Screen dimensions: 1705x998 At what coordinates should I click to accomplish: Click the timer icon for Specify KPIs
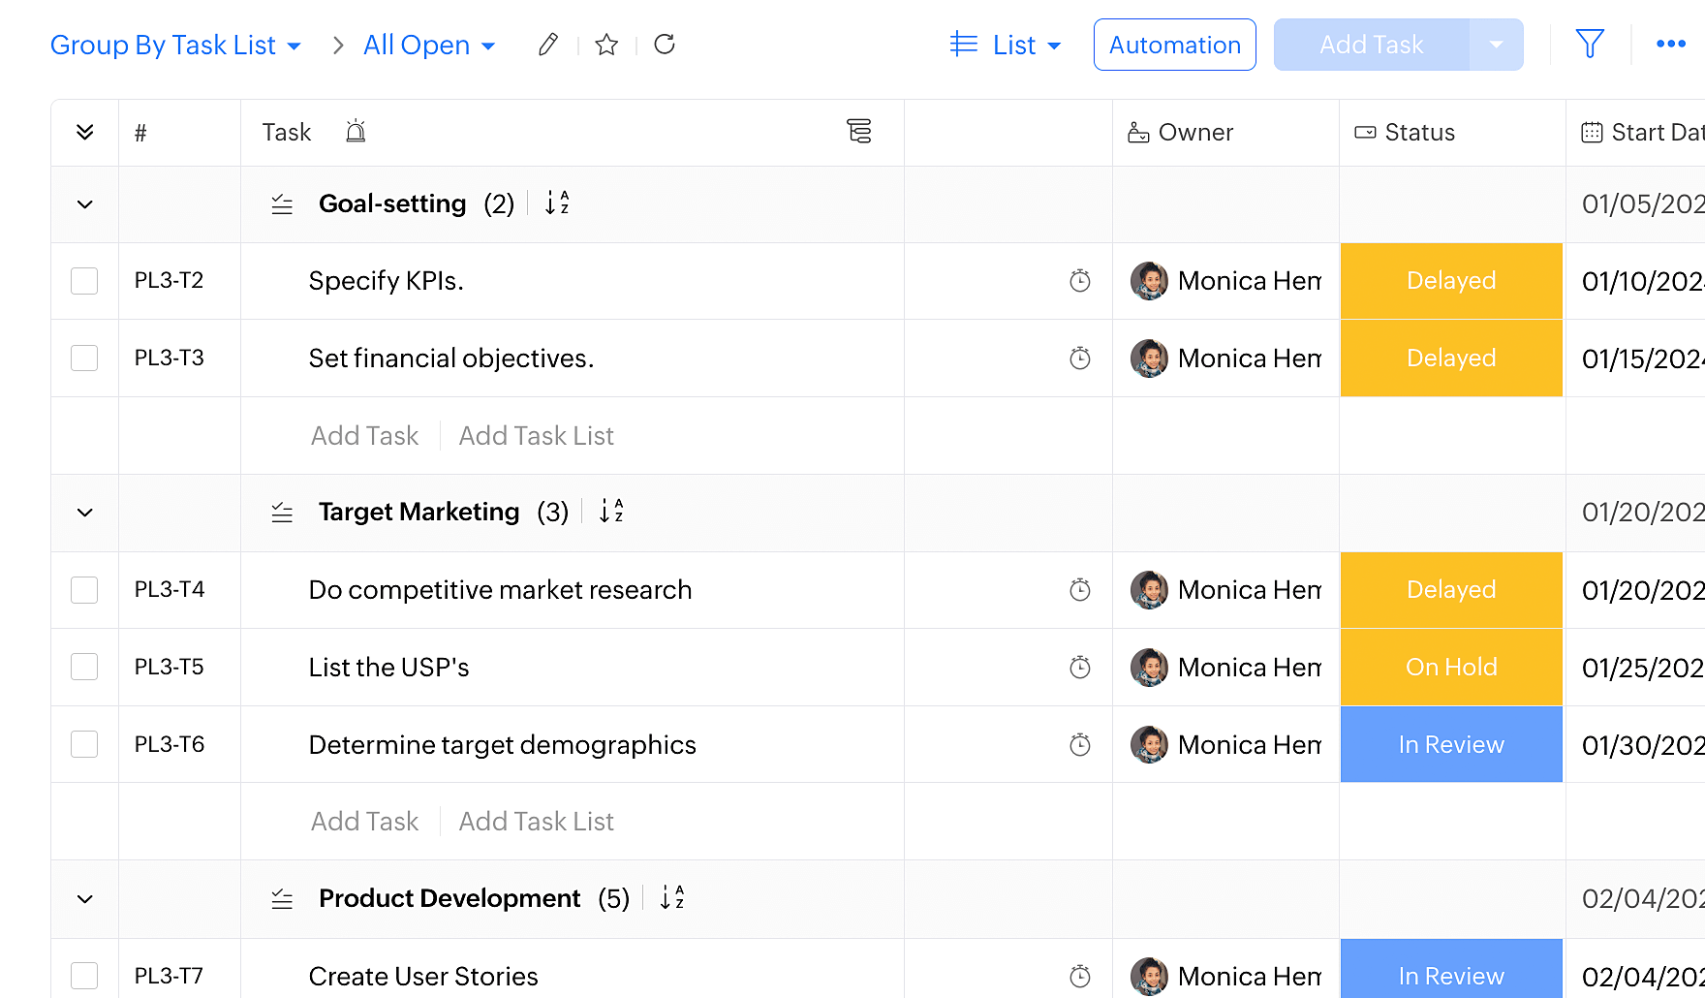[1079, 281]
